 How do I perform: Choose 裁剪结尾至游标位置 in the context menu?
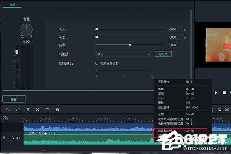[x=183, y=124]
